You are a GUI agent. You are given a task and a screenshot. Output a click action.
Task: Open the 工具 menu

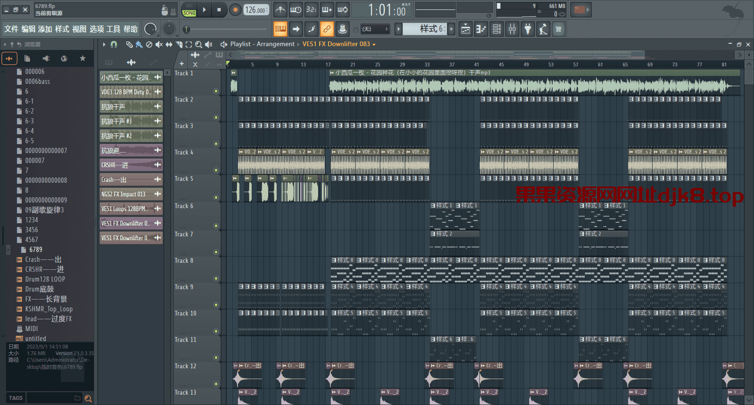click(113, 29)
